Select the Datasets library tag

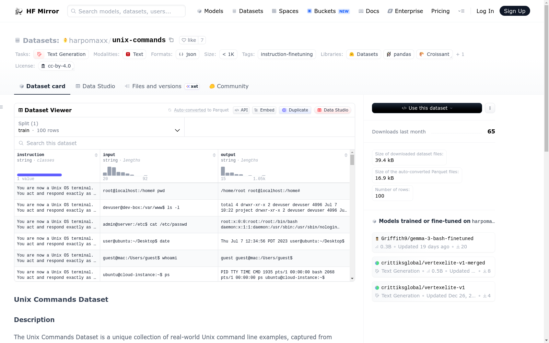(x=364, y=54)
